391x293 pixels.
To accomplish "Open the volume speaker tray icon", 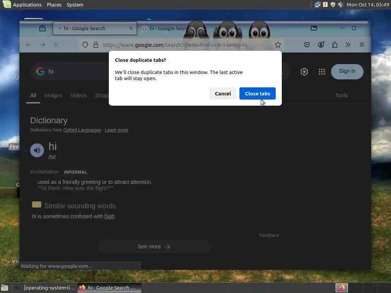I will (x=340, y=5).
